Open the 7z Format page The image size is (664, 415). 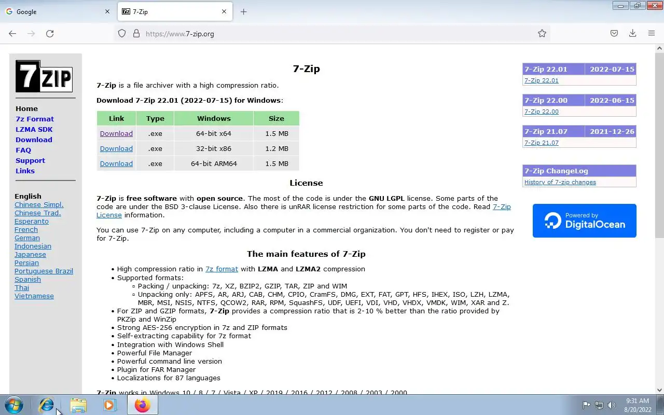35,119
